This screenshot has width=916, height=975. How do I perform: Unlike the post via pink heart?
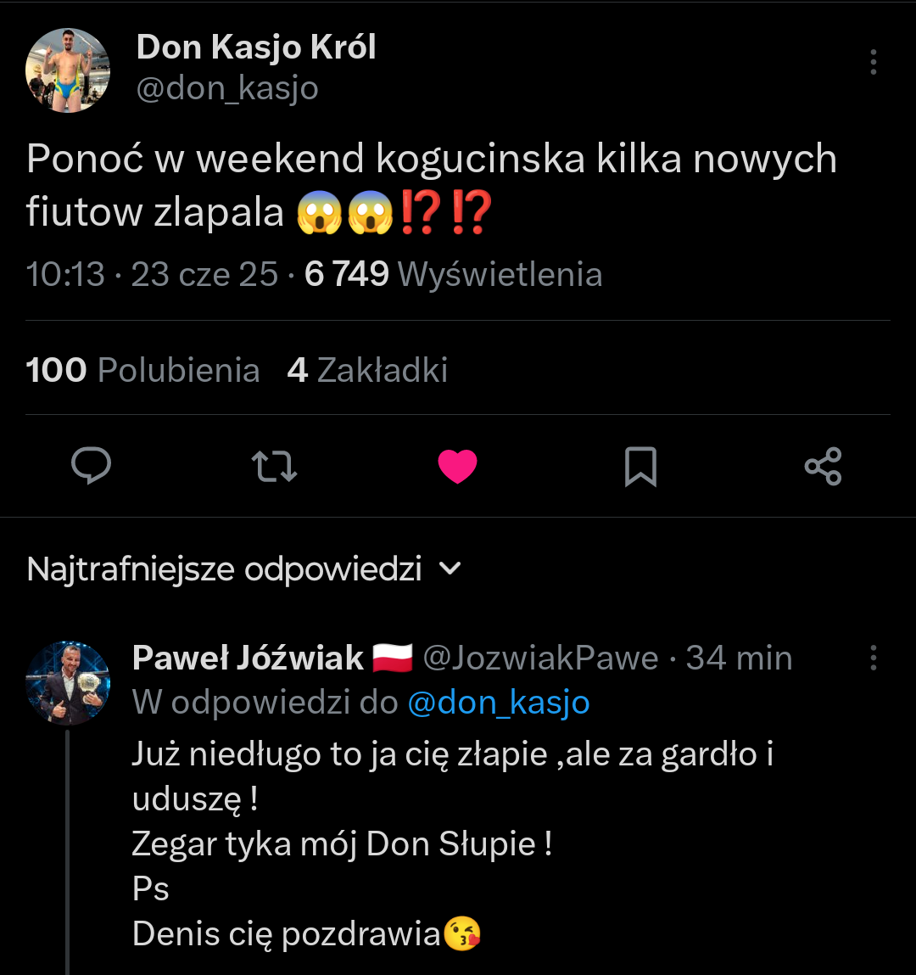point(458,466)
